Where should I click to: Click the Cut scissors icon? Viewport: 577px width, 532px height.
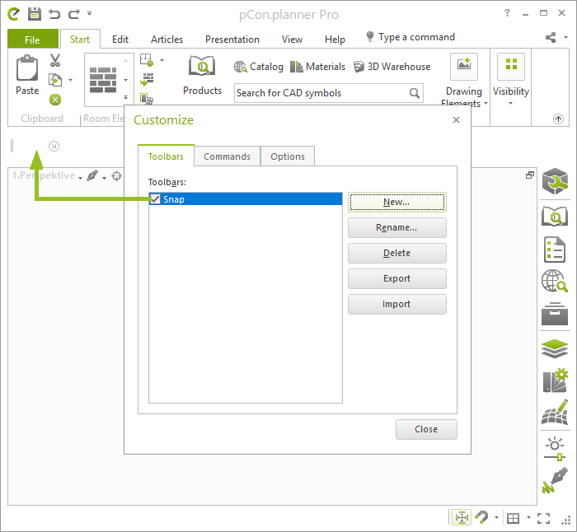click(55, 60)
